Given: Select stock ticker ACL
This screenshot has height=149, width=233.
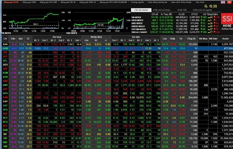Looking at the screenshot, I should click(x=5, y=61).
